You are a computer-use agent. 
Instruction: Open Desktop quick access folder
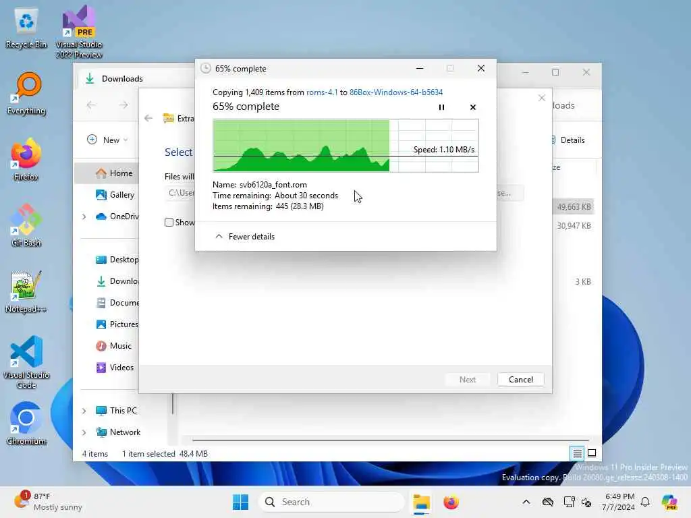tap(117, 260)
